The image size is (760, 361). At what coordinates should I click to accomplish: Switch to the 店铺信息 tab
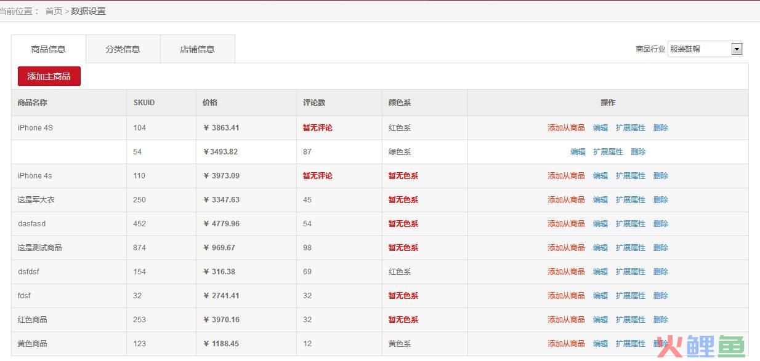click(197, 49)
